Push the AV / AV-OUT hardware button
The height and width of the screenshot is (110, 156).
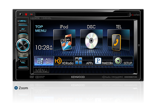click(23, 30)
